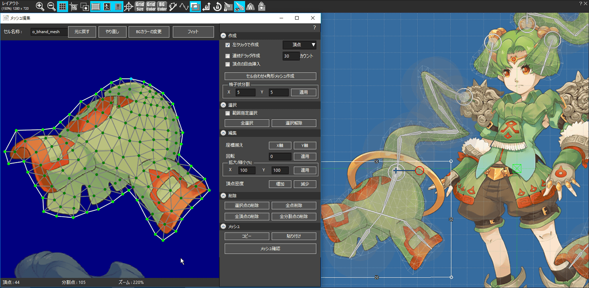Click the セル名称 name field
This screenshot has width=589, height=288.
click(x=49, y=32)
